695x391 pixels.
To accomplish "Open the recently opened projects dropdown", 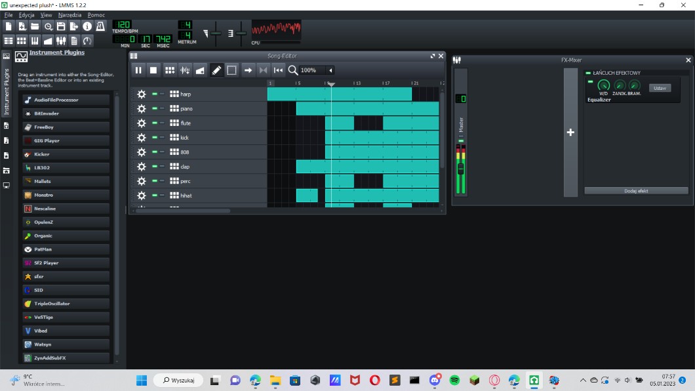I will coord(48,26).
